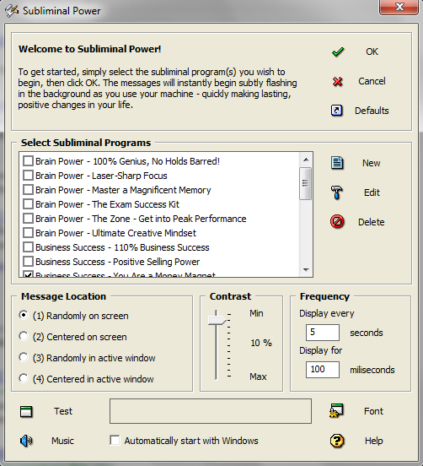Image resolution: width=423 pixels, height=466 pixels.
Task: Choose Centered in active window option
Action: (x=24, y=378)
